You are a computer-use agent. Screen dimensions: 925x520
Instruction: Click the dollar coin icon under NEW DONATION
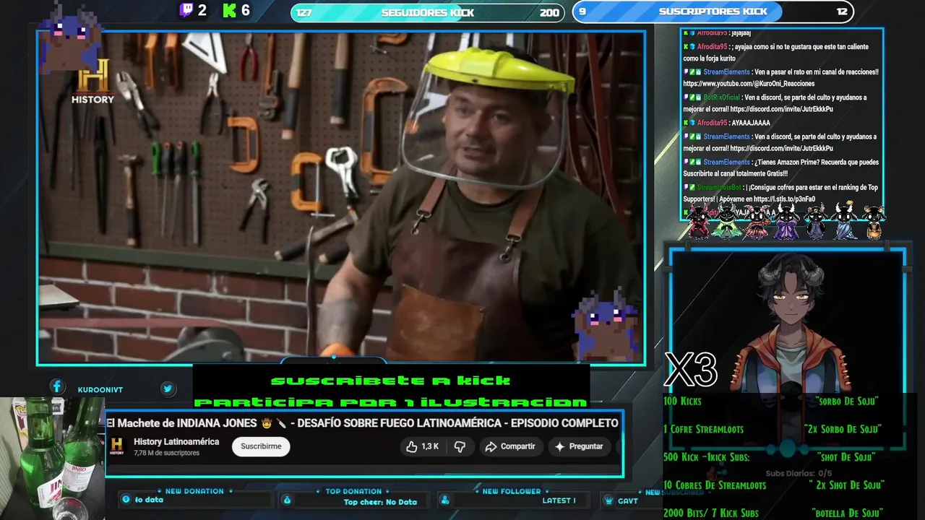point(126,499)
